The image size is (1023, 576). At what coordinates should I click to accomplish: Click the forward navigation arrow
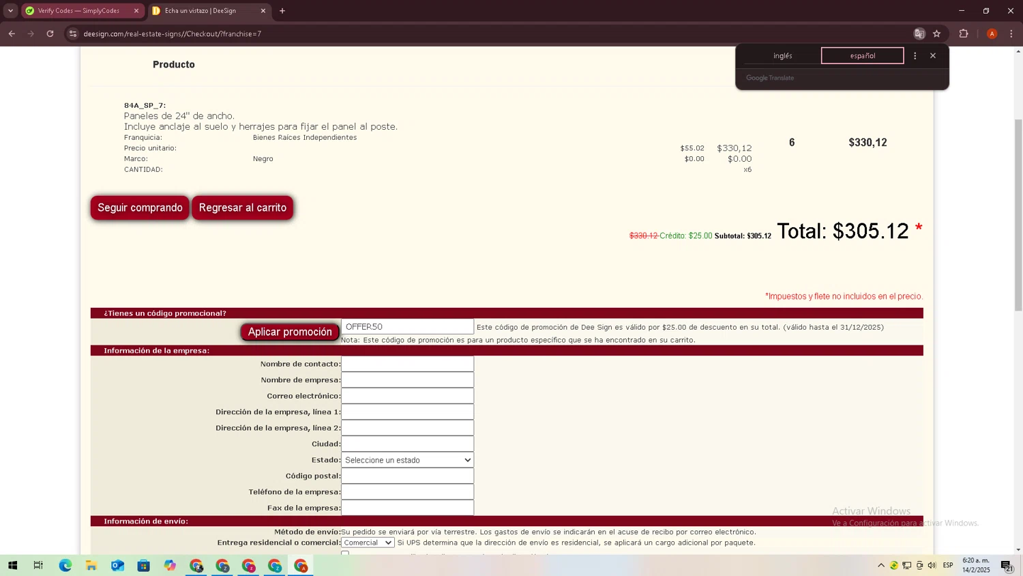click(x=31, y=33)
